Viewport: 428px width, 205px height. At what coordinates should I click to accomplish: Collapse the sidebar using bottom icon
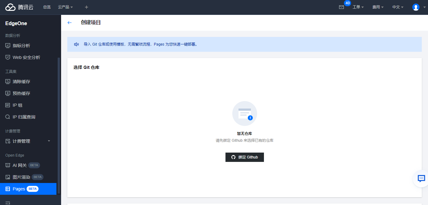(x=8, y=203)
